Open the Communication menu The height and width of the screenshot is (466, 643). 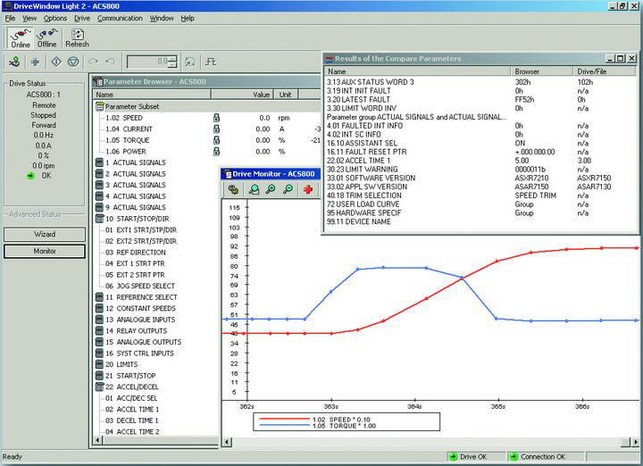point(120,19)
